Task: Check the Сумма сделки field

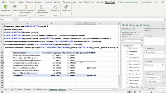Action: (x=127, y=58)
